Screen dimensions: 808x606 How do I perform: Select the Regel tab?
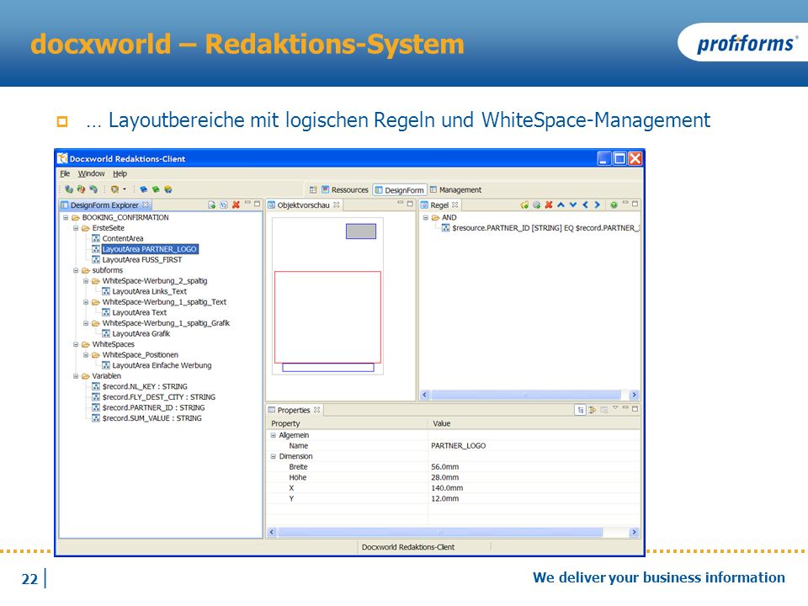pyautogui.click(x=439, y=205)
